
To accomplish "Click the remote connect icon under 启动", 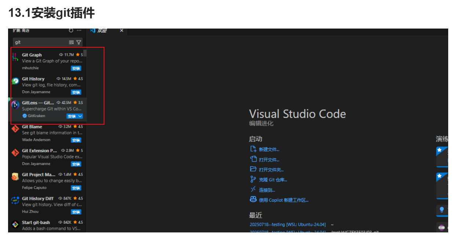I will (x=253, y=190).
